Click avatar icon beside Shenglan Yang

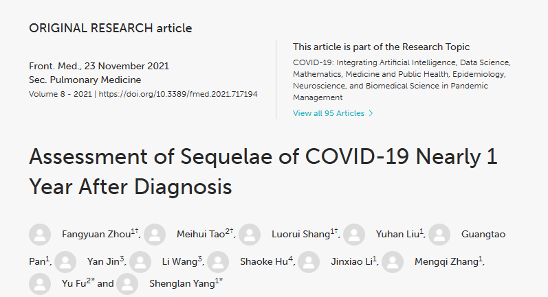click(127, 284)
